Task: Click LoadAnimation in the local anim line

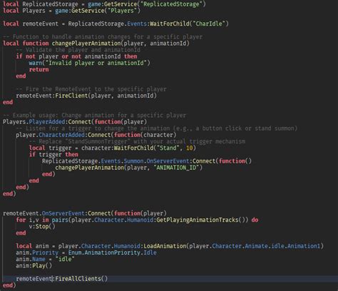Action: (x=165, y=246)
